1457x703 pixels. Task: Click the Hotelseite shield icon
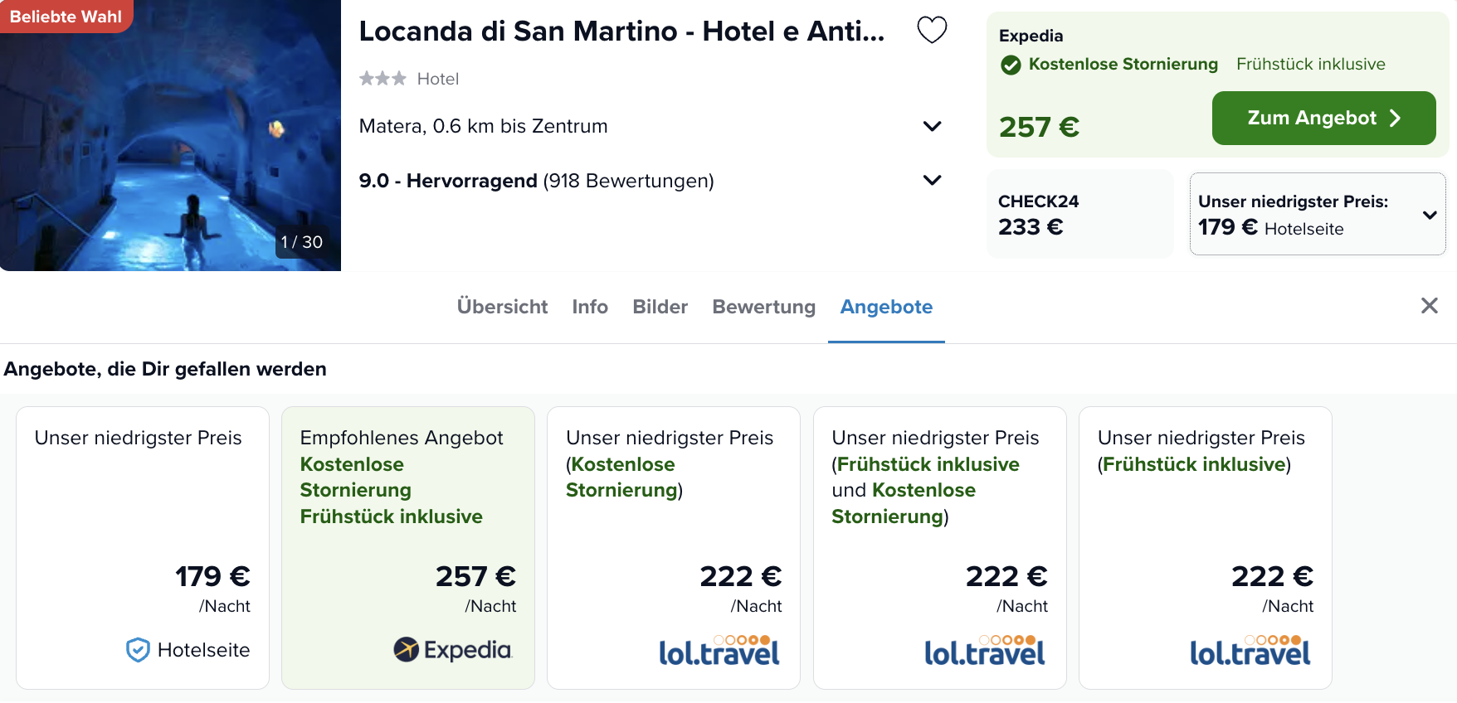138,650
